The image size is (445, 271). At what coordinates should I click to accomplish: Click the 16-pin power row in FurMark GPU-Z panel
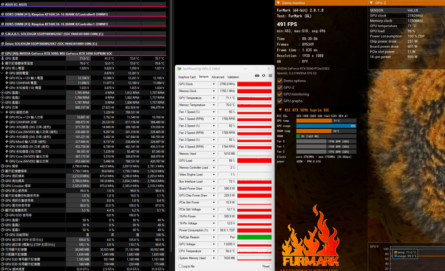(x=406, y=57)
